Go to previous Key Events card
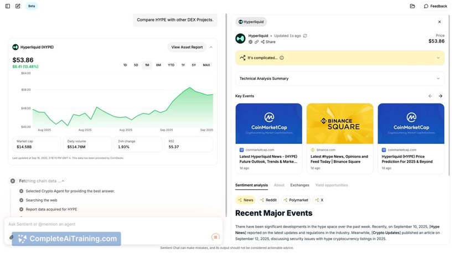This screenshot has width=454, height=253. 430,96
